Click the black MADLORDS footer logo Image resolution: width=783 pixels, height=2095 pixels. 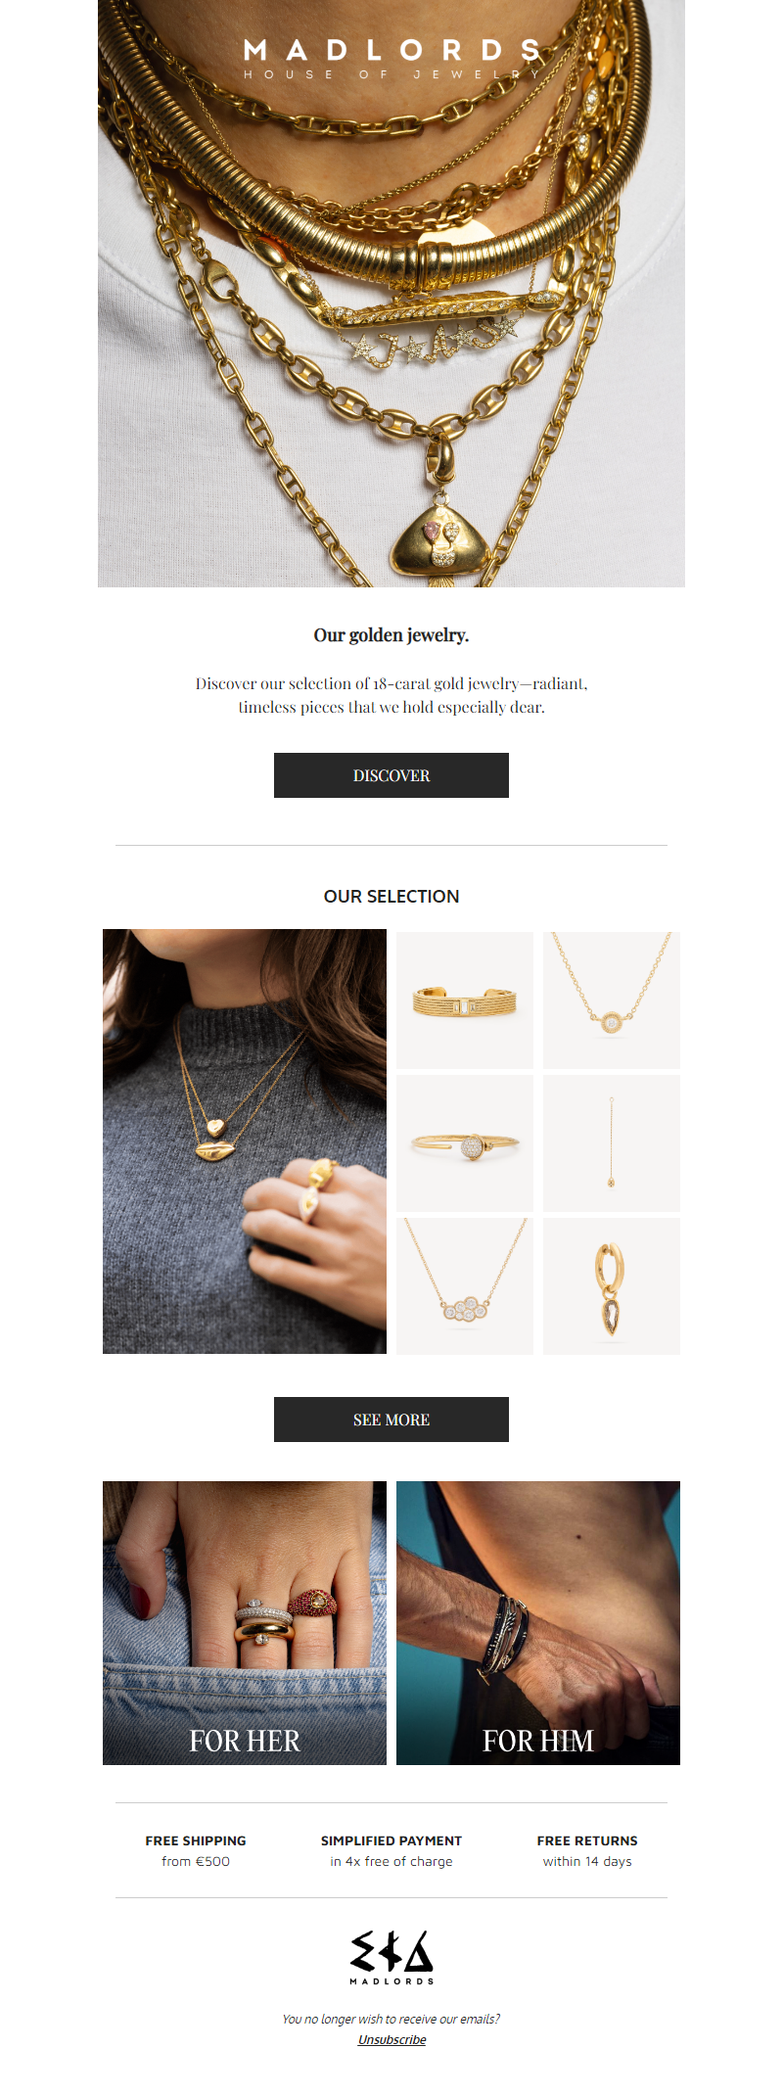pyautogui.click(x=391, y=1957)
